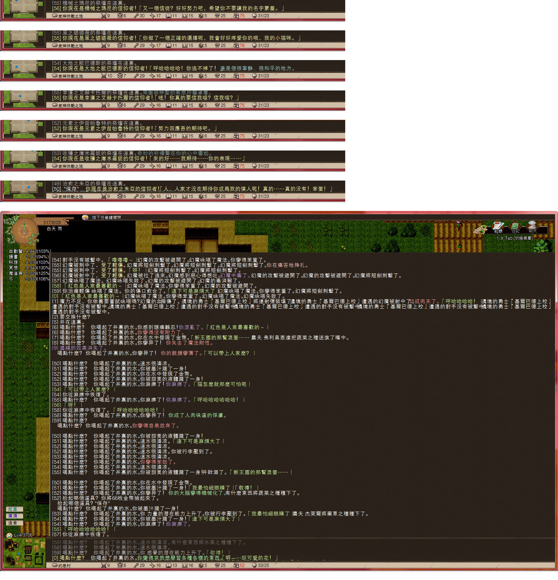The width and height of the screenshot is (558, 580).
Task: Click the 料理 skill tracker row
Action: (x=30, y=262)
